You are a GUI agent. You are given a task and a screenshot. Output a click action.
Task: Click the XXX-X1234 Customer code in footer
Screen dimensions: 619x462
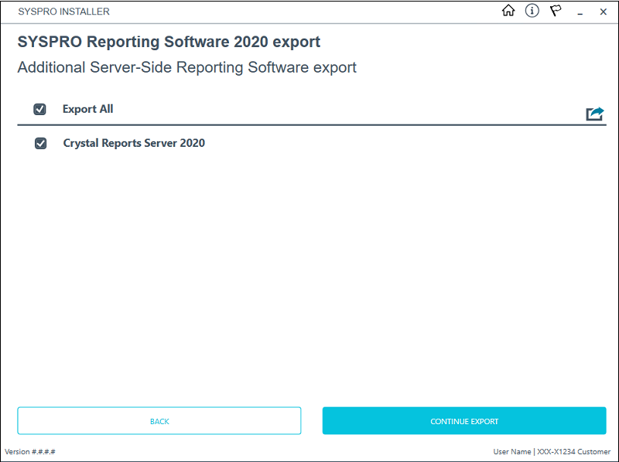[x=573, y=452]
